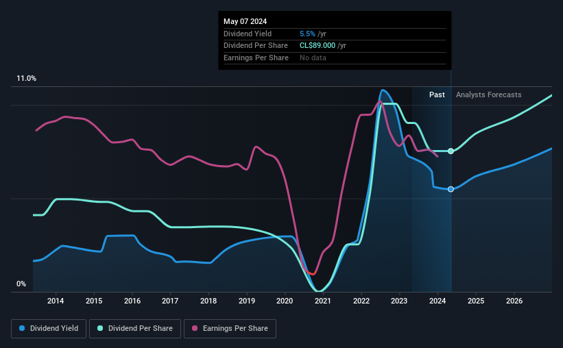Toggle the Dividend Yield legend button

(49, 329)
